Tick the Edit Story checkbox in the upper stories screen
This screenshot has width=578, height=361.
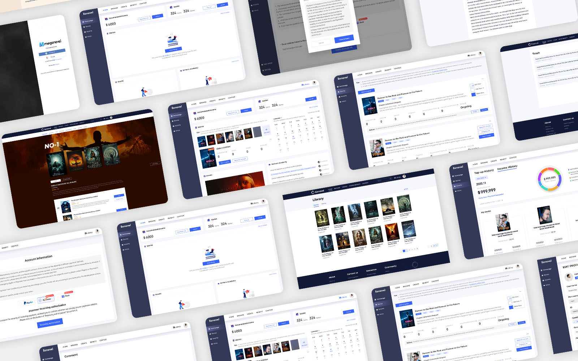coord(472,85)
